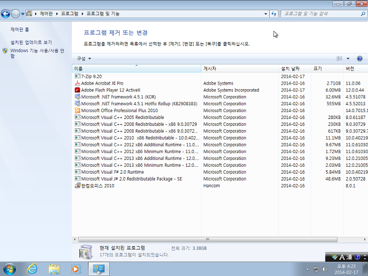
Task: Click the change view icon button
Action: click(339, 59)
